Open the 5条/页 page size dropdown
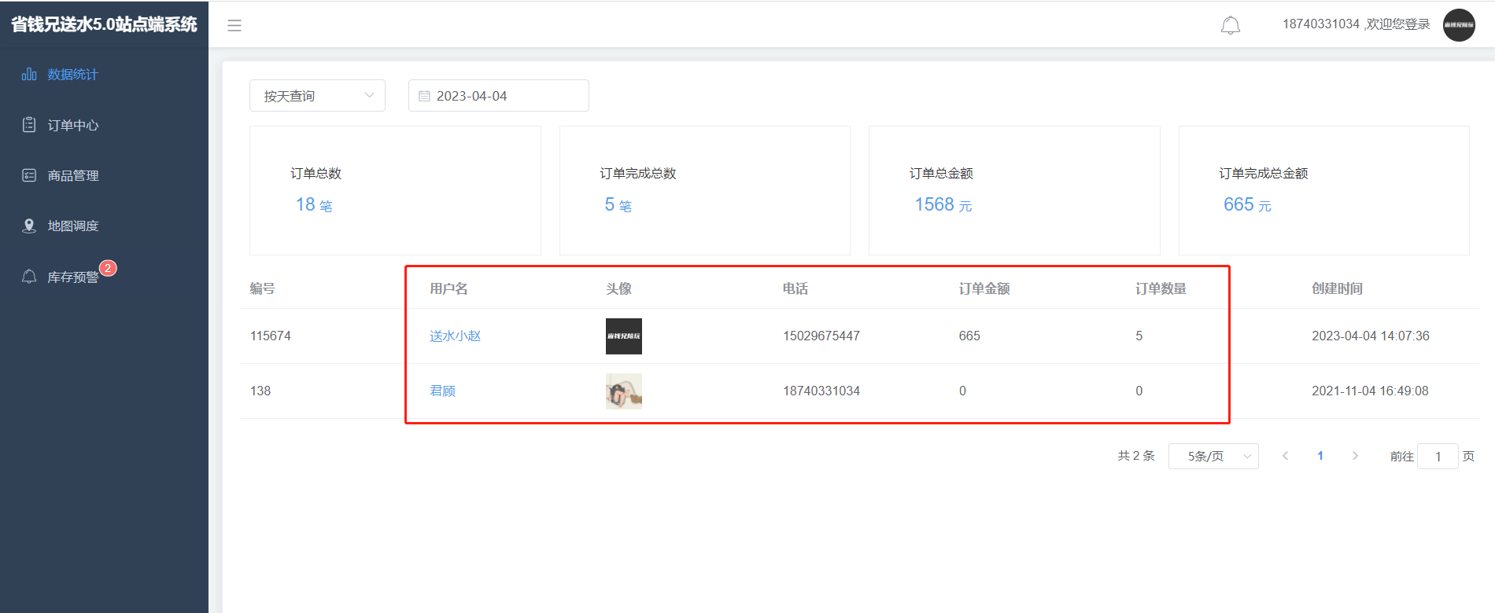This screenshot has height=613, width=1495. (1213, 456)
